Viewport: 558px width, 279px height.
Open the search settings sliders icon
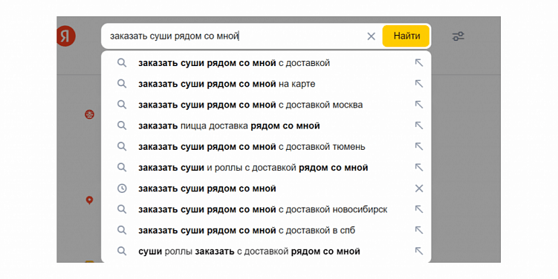click(458, 36)
